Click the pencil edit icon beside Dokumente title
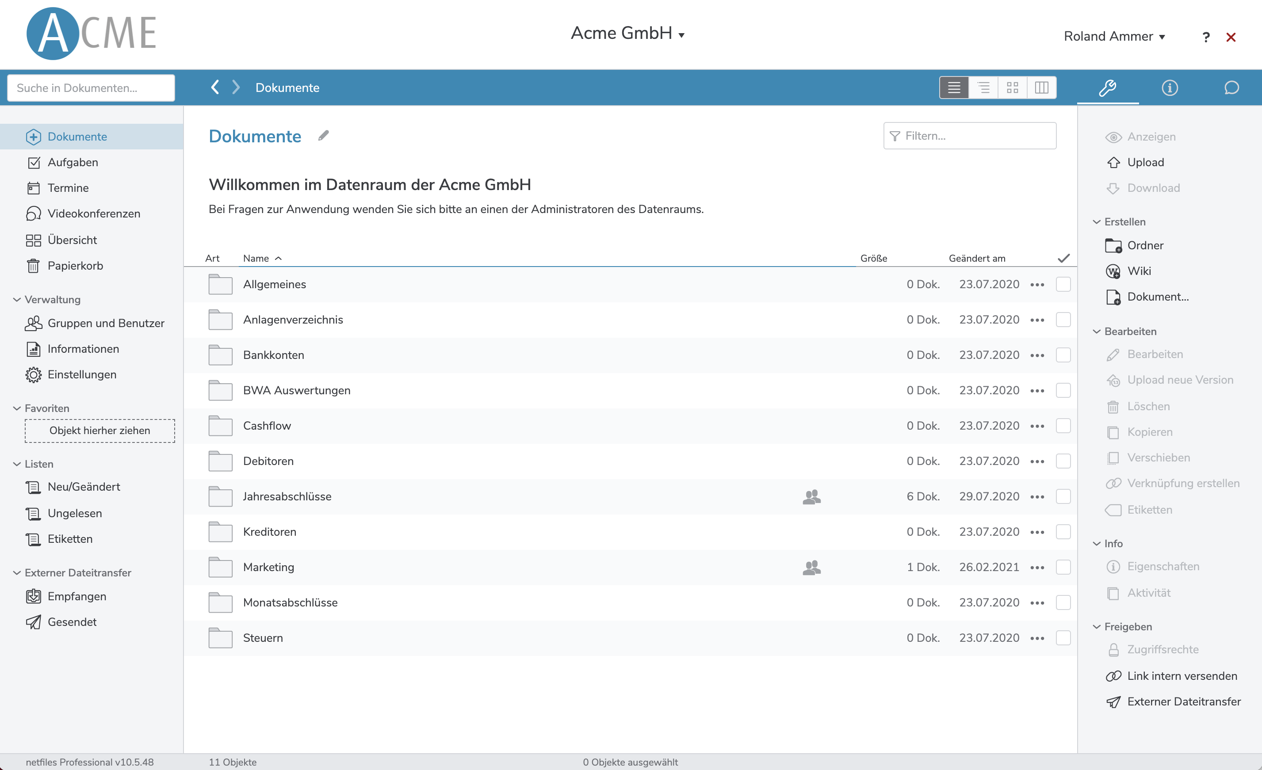 coord(323,136)
